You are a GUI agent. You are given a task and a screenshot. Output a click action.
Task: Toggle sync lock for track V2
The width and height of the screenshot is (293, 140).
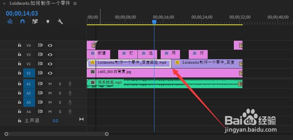click(x=40, y=64)
